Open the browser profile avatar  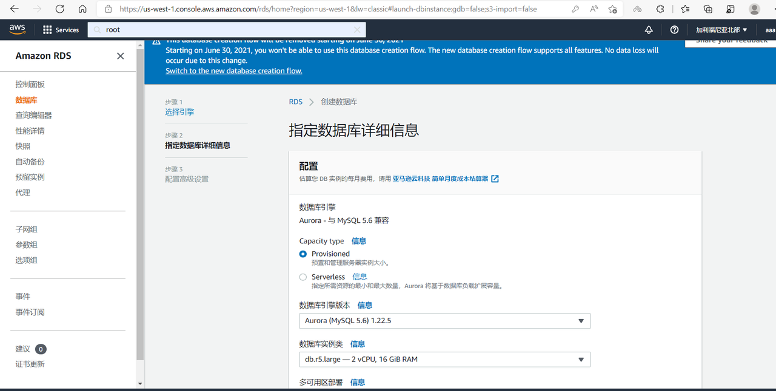(x=755, y=9)
